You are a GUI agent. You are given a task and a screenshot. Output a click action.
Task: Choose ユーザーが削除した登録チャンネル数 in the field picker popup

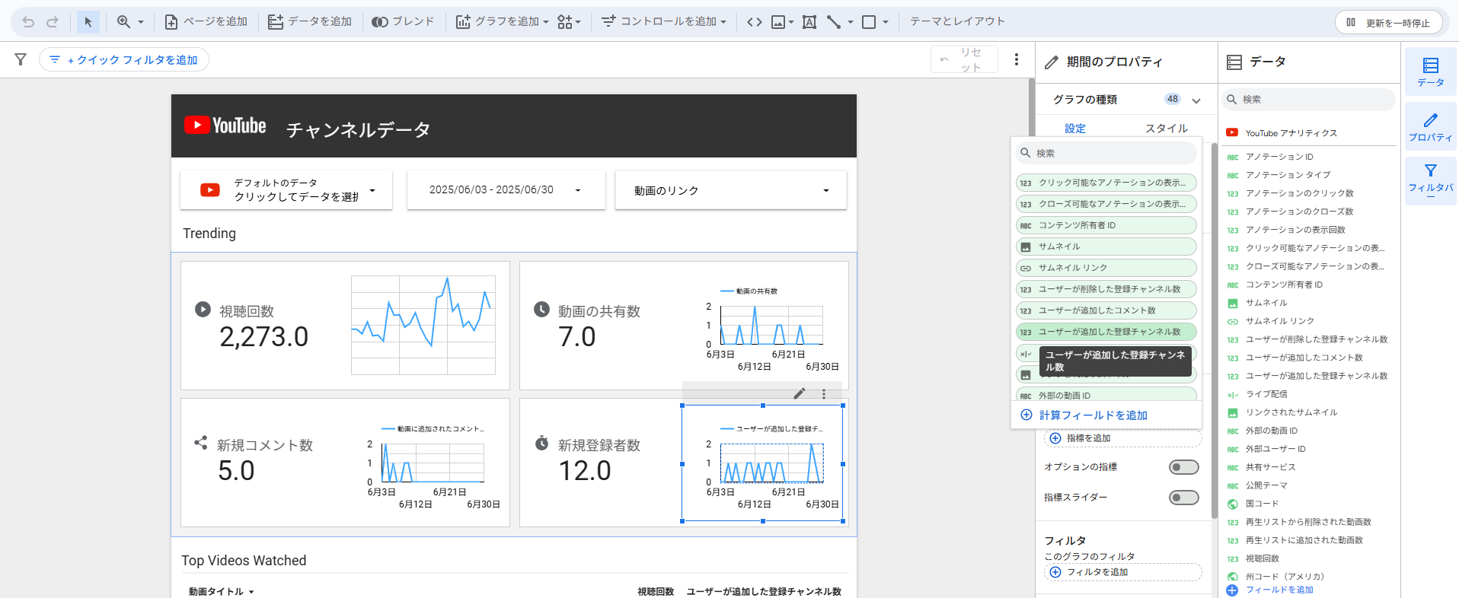pos(1106,289)
